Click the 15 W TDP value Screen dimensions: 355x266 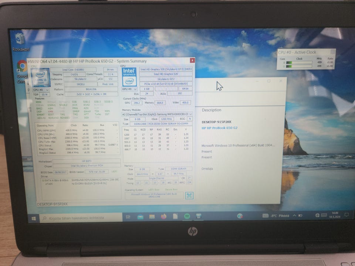tap(45, 94)
